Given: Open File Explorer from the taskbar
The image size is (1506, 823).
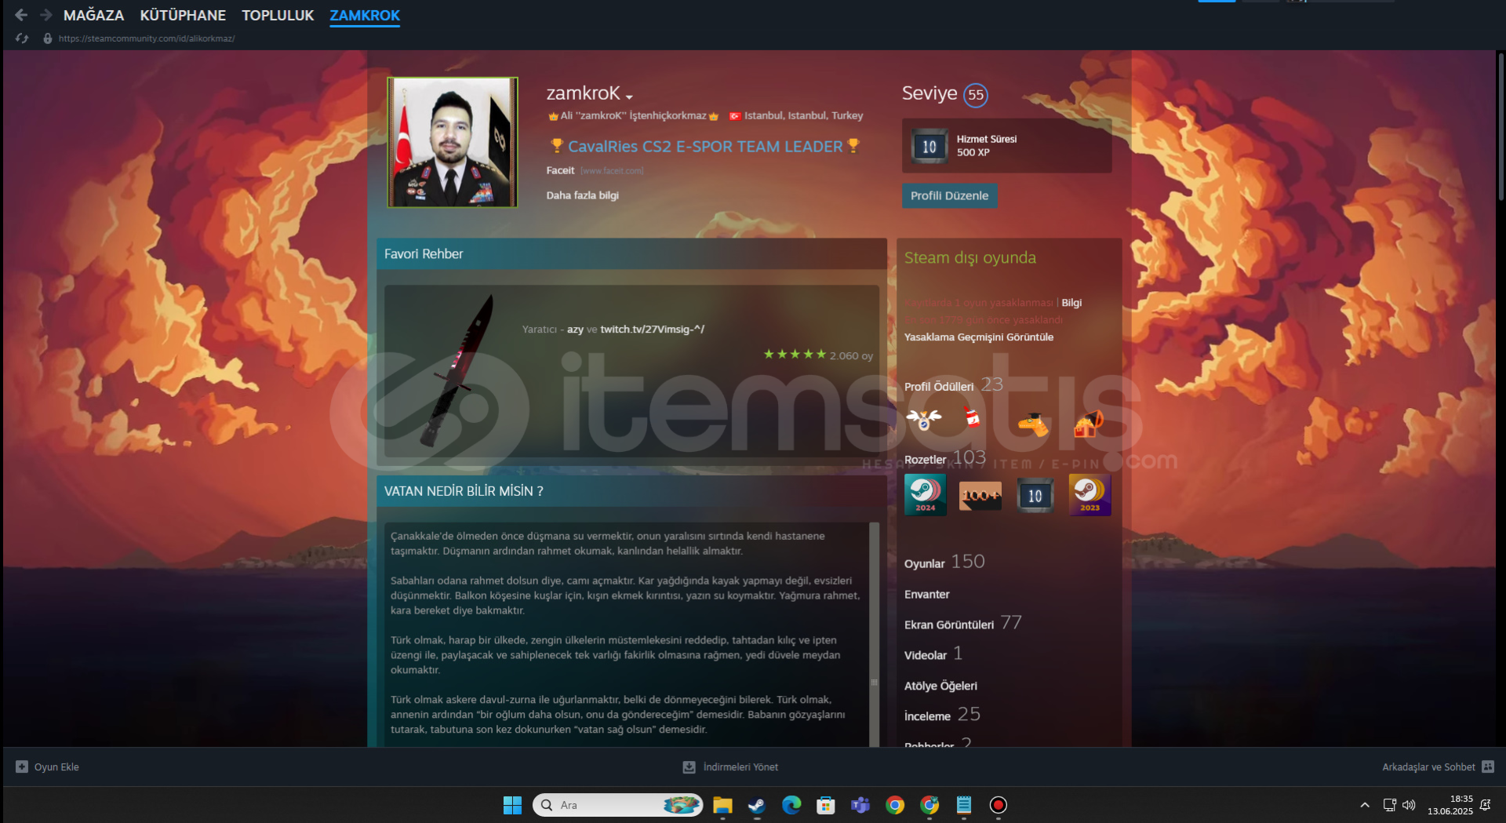Looking at the screenshot, I should (722, 805).
